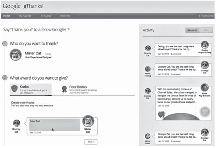Switch Activity toggle to the greyed right option
The height and width of the screenshot is (148, 216).
tap(206, 30)
